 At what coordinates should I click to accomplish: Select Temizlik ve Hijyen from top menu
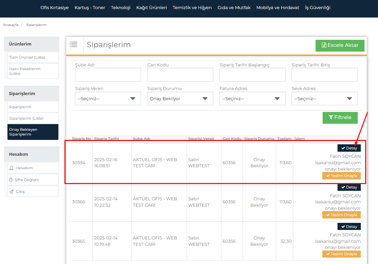(192, 7)
